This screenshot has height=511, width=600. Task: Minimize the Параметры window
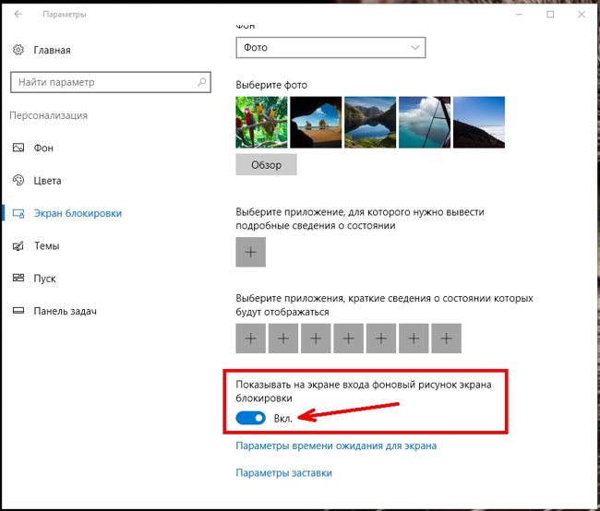(x=519, y=14)
